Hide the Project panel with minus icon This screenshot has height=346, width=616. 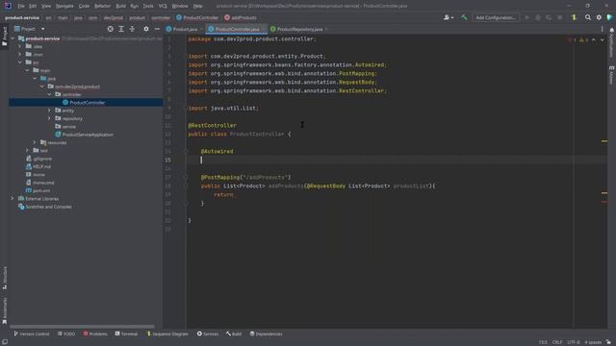(x=157, y=29)
